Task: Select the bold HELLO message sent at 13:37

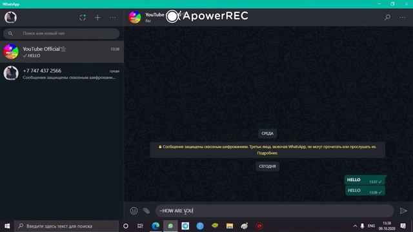Action: 365,180
